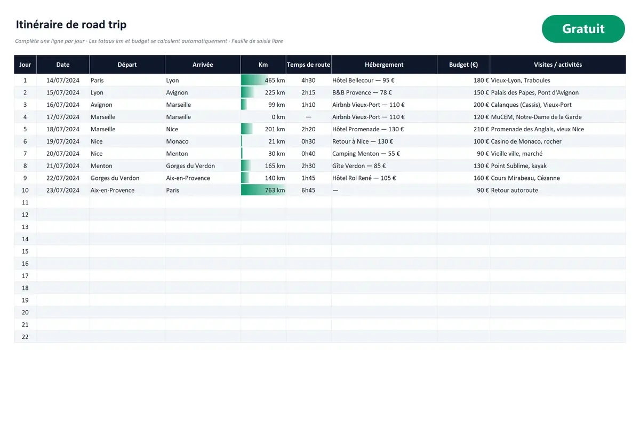Select the Date column header
Image resolution: width=640 pixels, height=427 pixels.
pyautogui.click(x=63, y=65)
